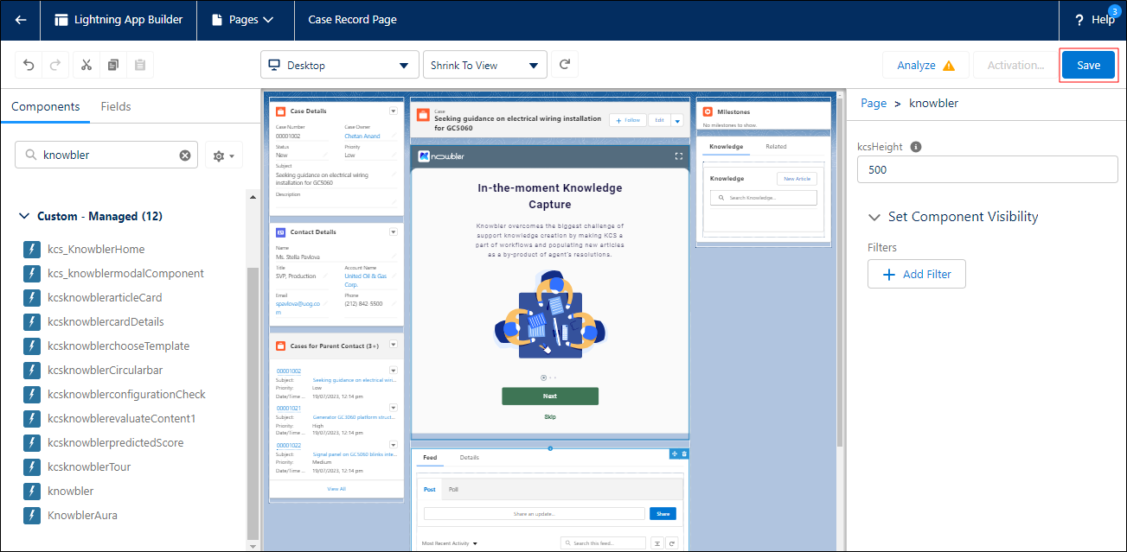Select the Post tab in the feed
Image resolution: width=1127 pixels, height=552 pixels.
(430, 489)
